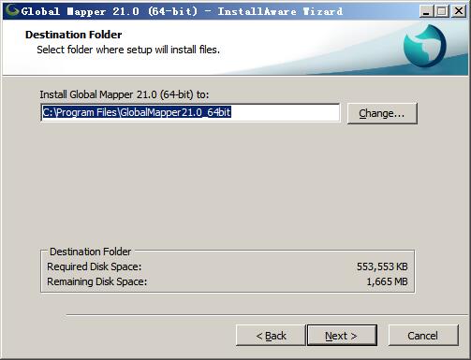The image size is (471, 360).
Task: Click the bold 'Destination Folder' heading
Action: pyautogui.click(x=73, y=35)
